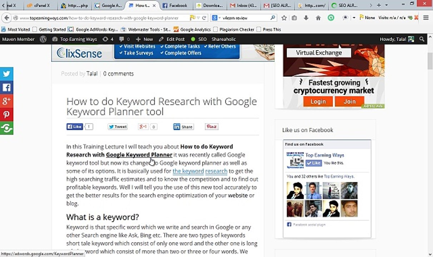The width and height of the screenshot is (433, 257).
Task: Switch to the Google A... tab
Action: tap(109, 5)
